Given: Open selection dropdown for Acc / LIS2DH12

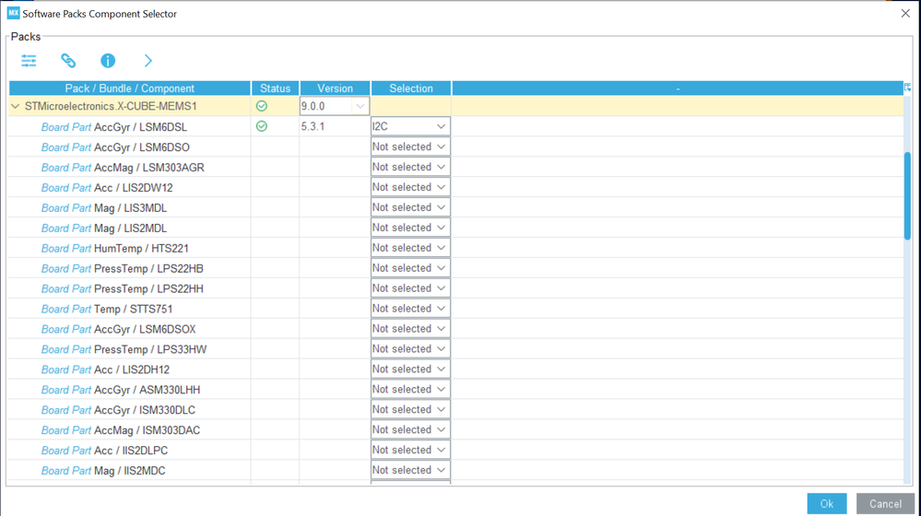Looking at the screenshot, I should 410,369.
